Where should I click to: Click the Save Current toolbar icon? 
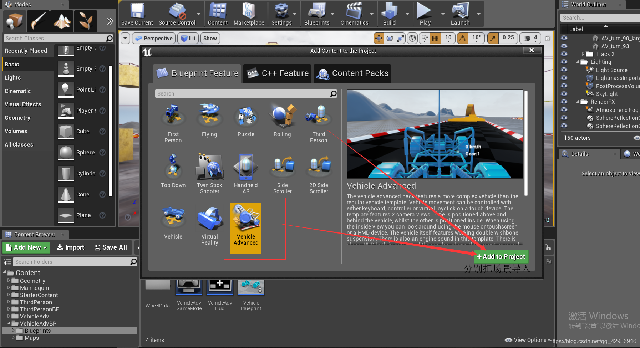tap(137, 14)
